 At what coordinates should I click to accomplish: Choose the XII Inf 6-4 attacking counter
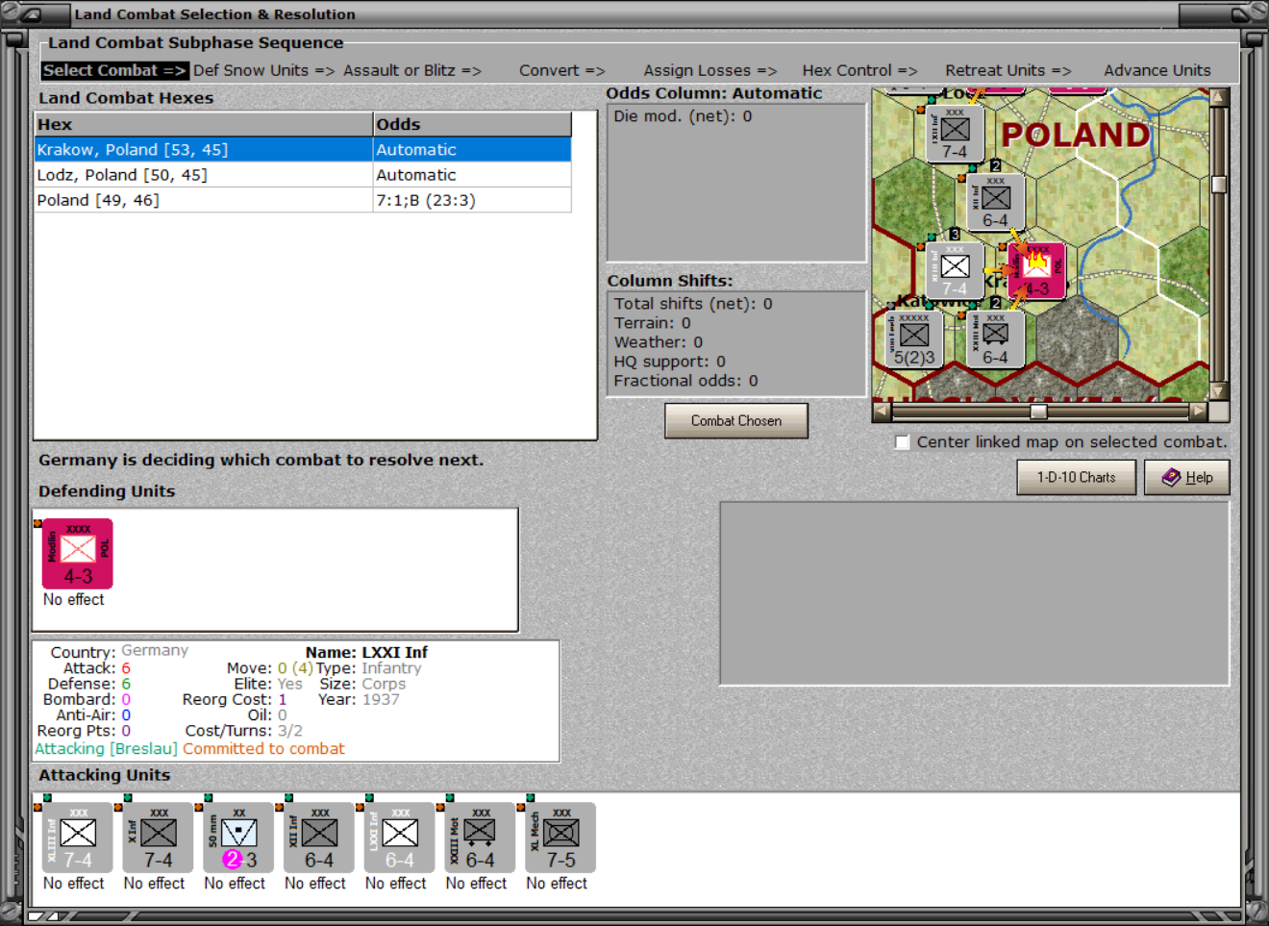pyautogui.click(x=319, y=838)
